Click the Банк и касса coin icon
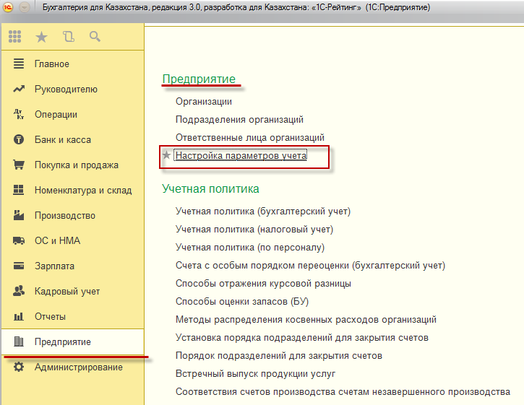The height and width of the screenshot is (405, 524). tap(19, 140)
